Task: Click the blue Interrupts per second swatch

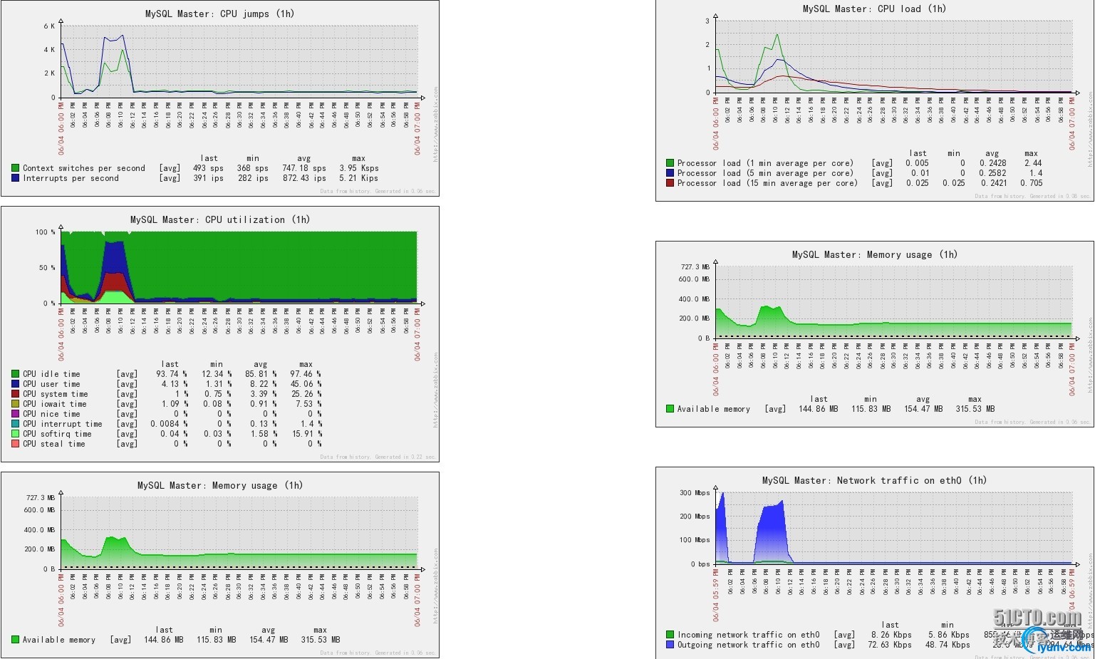Action: point(15,178)
